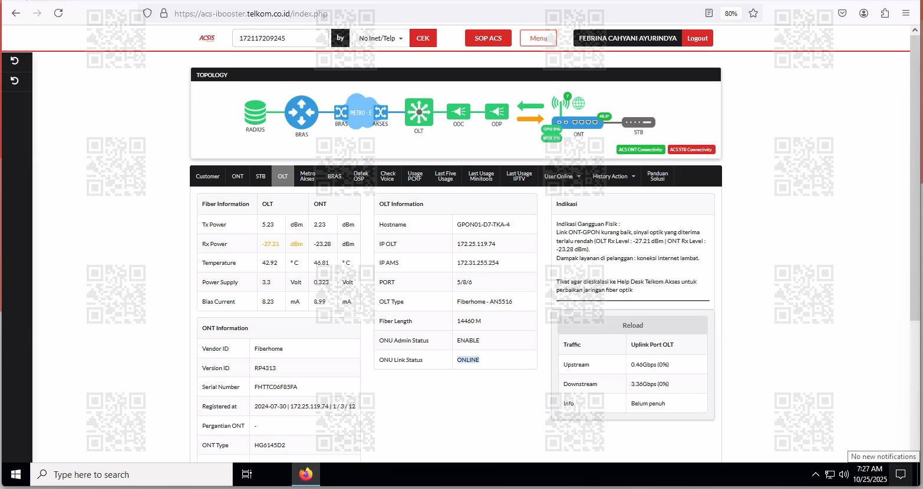Viewport: 923px width, 489px height.
Task: Click the Reload button above Traffic table
Action: click(632, 325)
